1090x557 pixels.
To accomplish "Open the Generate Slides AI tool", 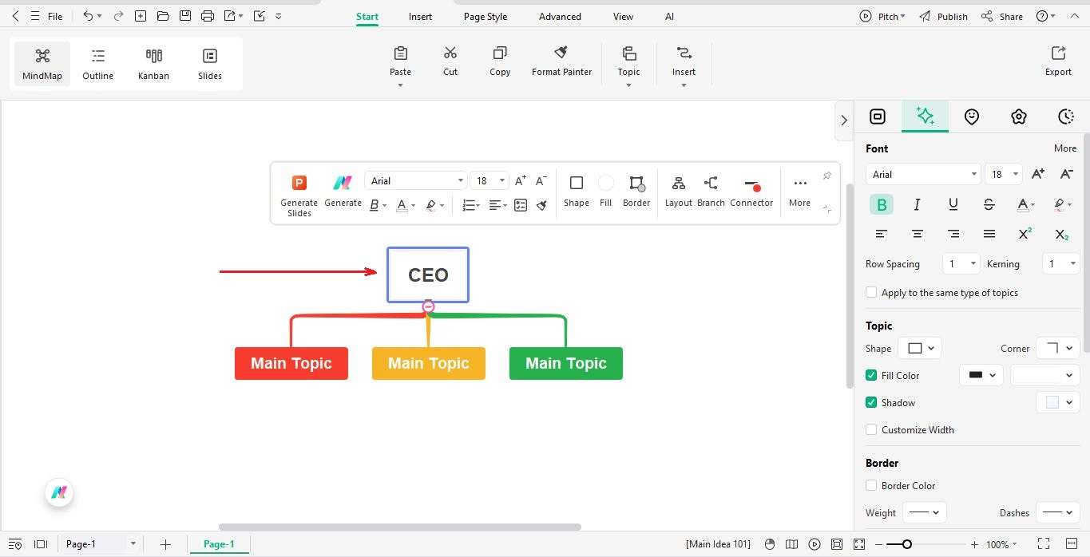I will click(x=299, y=192).
